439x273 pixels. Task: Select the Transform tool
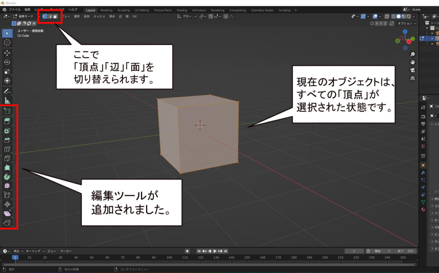(7, 81)
